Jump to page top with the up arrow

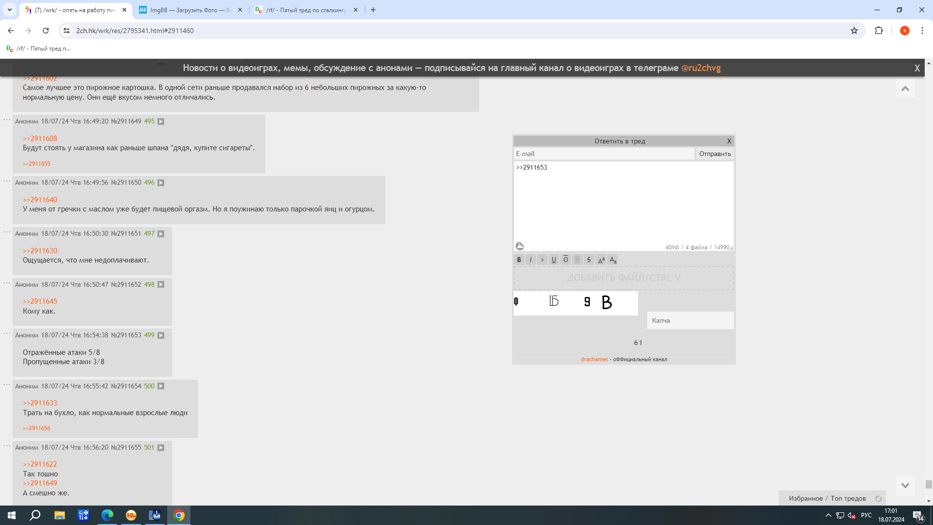click(905, 88)
